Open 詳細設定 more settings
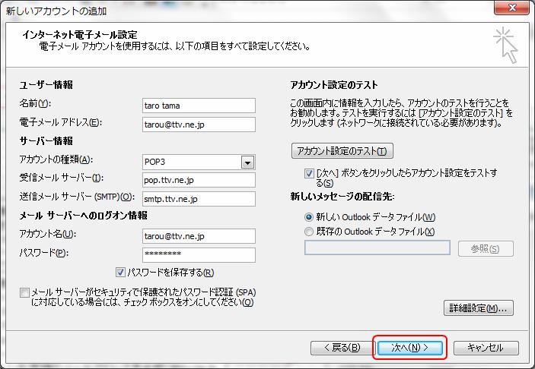 point(479,308)
